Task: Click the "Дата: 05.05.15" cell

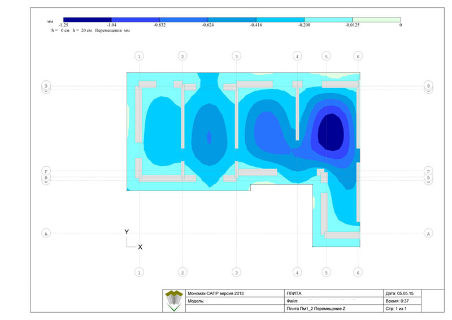Action: (402, 293)
